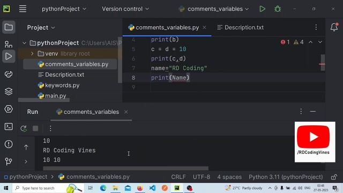Image resolution: width=343 pixels, height=193 pixels.
Task: Open Visual Studio Code from the taskbar
Action: (x=152, y=188)
